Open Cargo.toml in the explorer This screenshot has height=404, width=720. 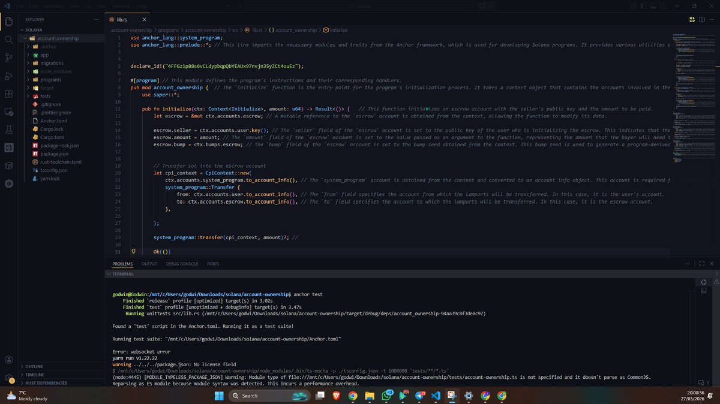62,137
